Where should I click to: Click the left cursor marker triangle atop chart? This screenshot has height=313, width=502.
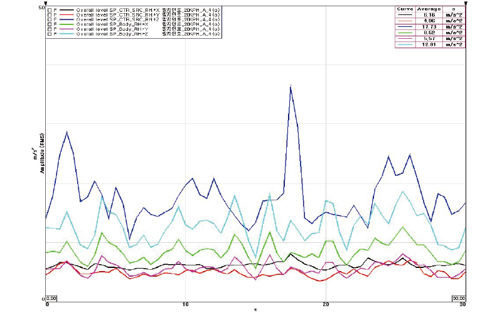click(46, 4)
